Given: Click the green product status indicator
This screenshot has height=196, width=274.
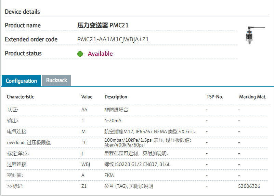Looking at the screenshot, I should tap(80, 54).
